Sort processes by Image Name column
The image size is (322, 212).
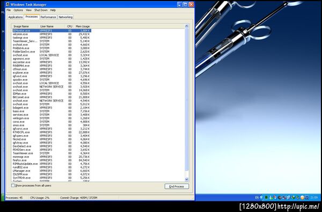click(x=25, y=26)
